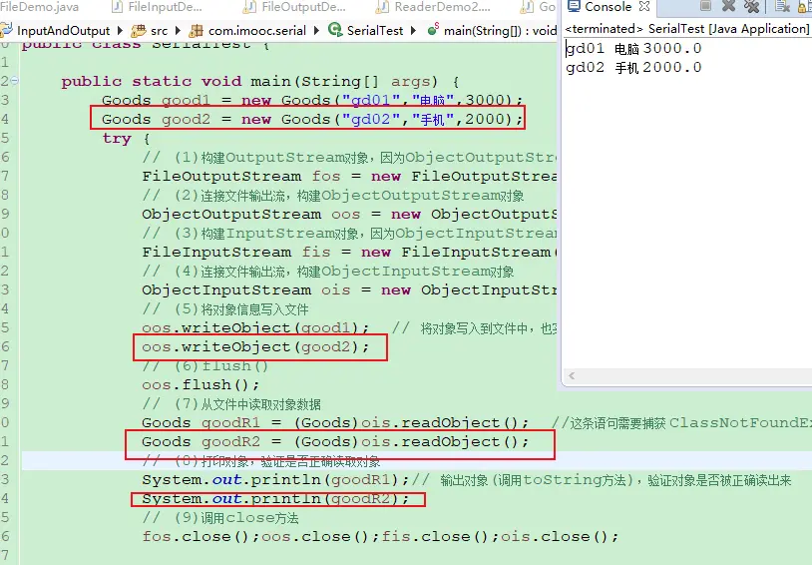Click the src folder icon in breadcrumb
The image size is (812, 565).
(x=139, y=31)
